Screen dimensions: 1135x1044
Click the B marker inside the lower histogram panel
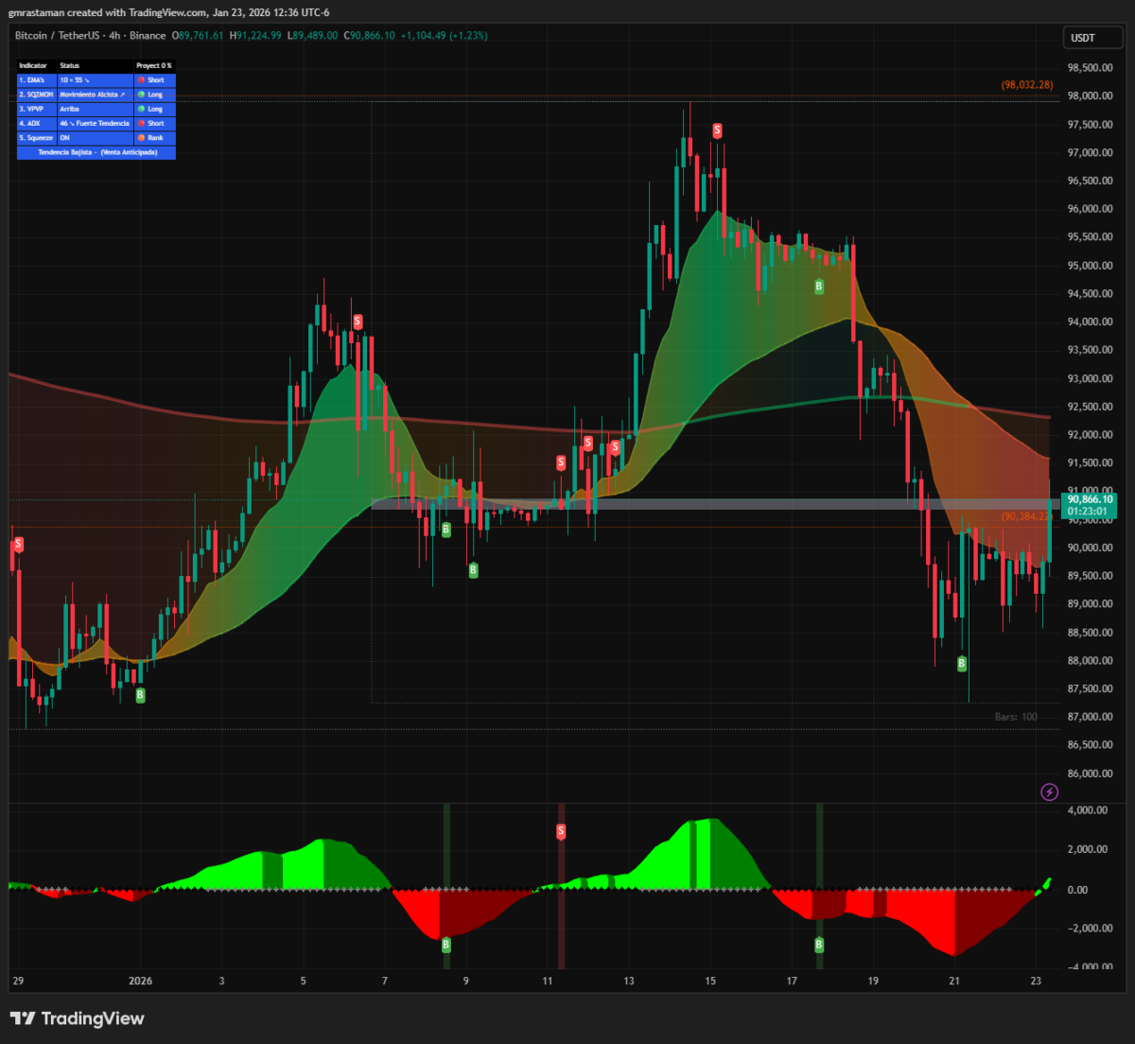pos(445,944)
